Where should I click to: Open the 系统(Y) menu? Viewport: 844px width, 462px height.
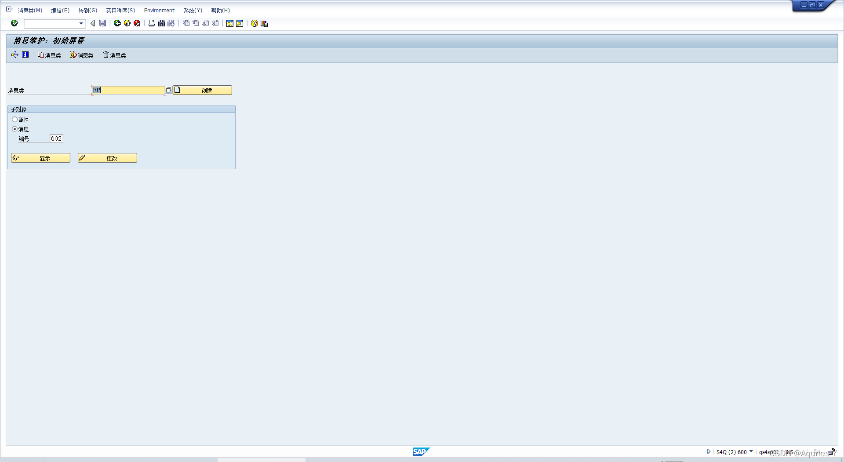(193, 10)
